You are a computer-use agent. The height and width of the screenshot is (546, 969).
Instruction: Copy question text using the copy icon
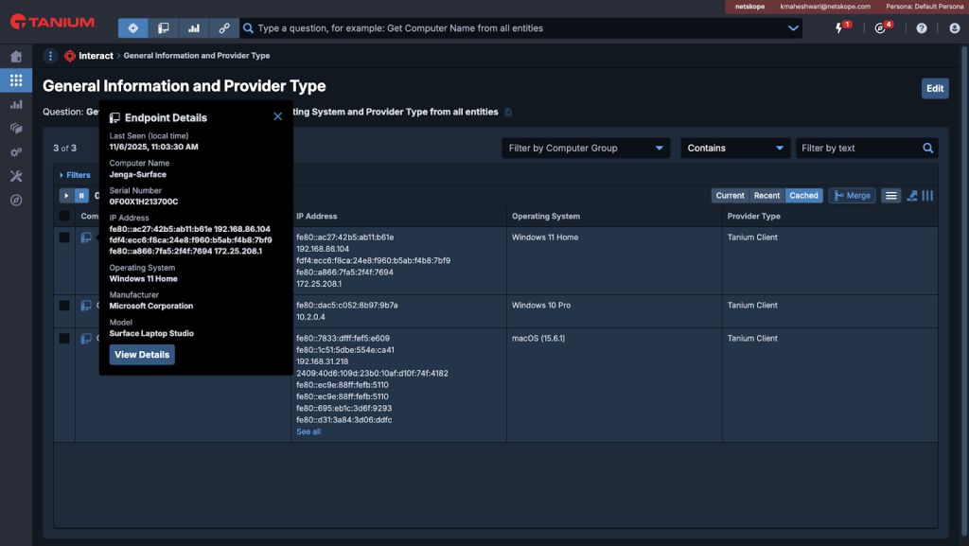[x=508, y=113]
